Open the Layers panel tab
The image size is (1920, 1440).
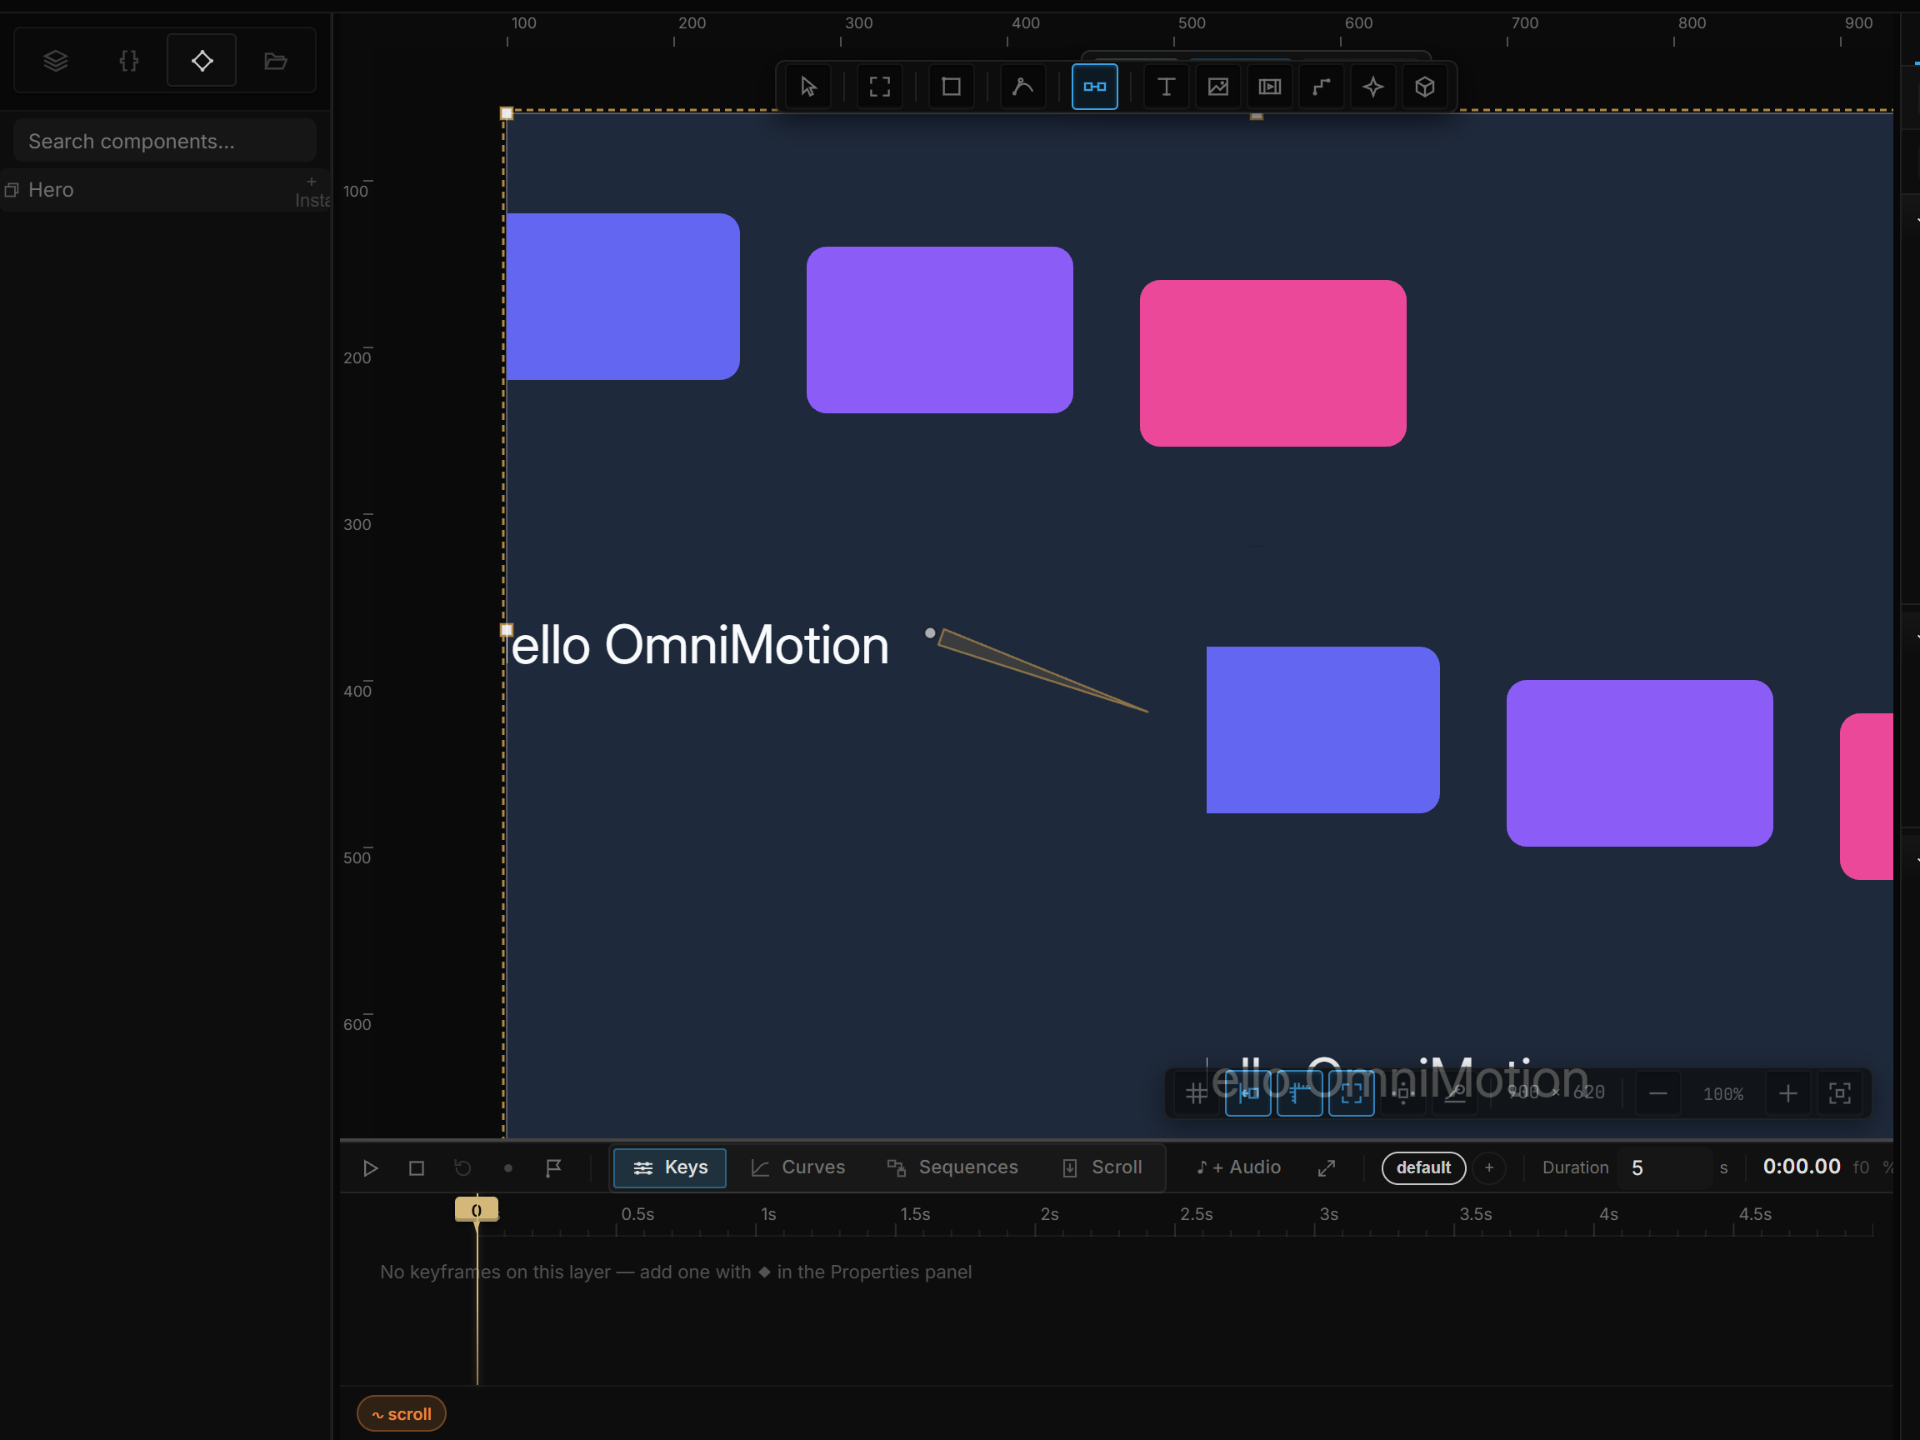tap(56, 61)
